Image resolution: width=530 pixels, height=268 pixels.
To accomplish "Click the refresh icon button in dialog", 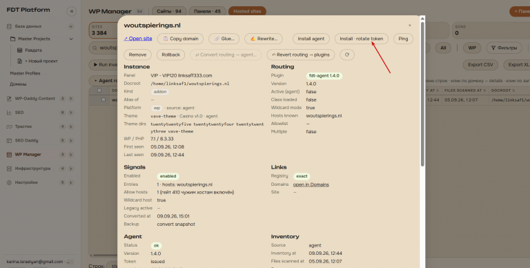I will [x=347, y=55].
